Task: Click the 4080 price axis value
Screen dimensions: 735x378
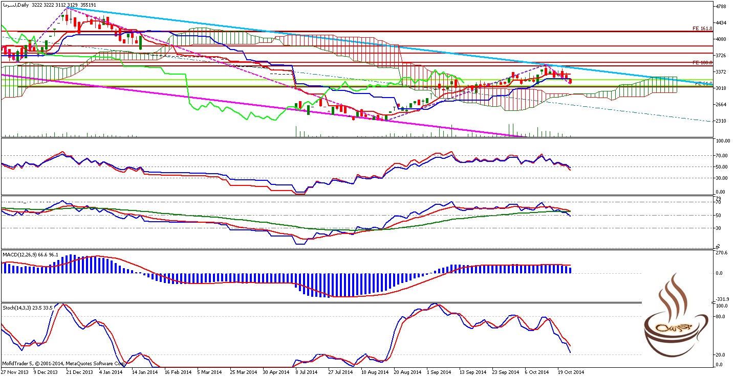Action: (723, 39)
